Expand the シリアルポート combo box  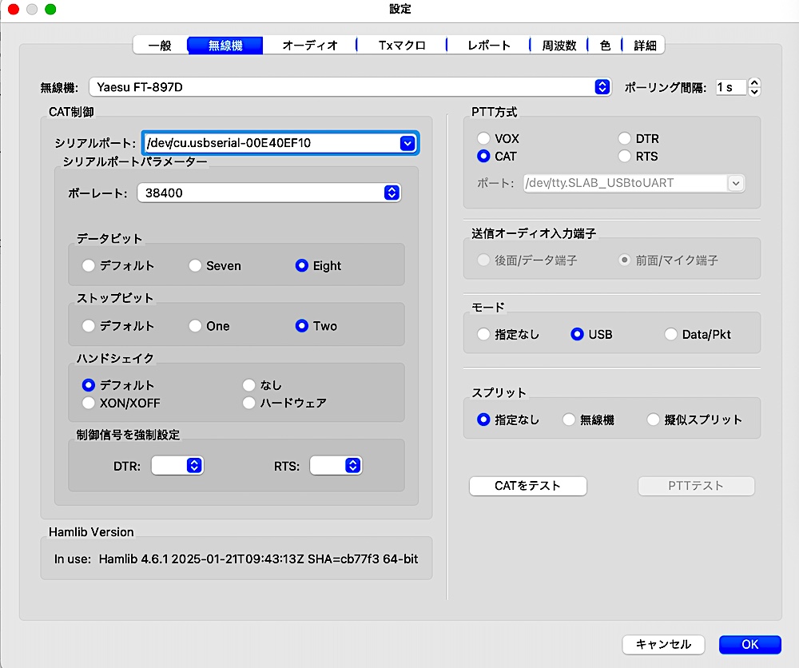tap(407, 144)
